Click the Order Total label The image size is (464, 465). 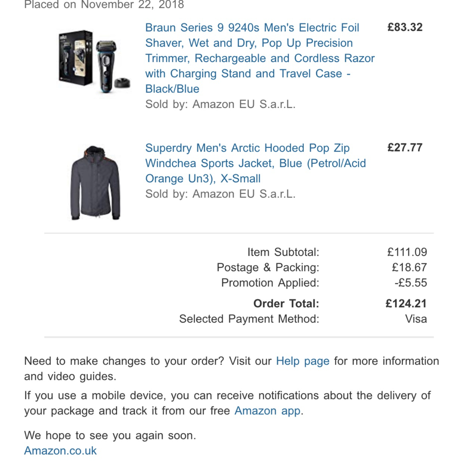pyautogui.click(x=287, y=303)
